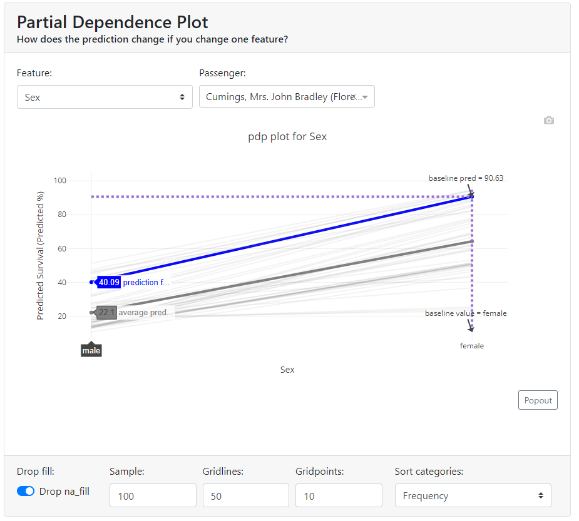Open the Feature dropdown showing Sex
Image resolution: width=579 pixels, height=521 pixels.
coord(105,97)
